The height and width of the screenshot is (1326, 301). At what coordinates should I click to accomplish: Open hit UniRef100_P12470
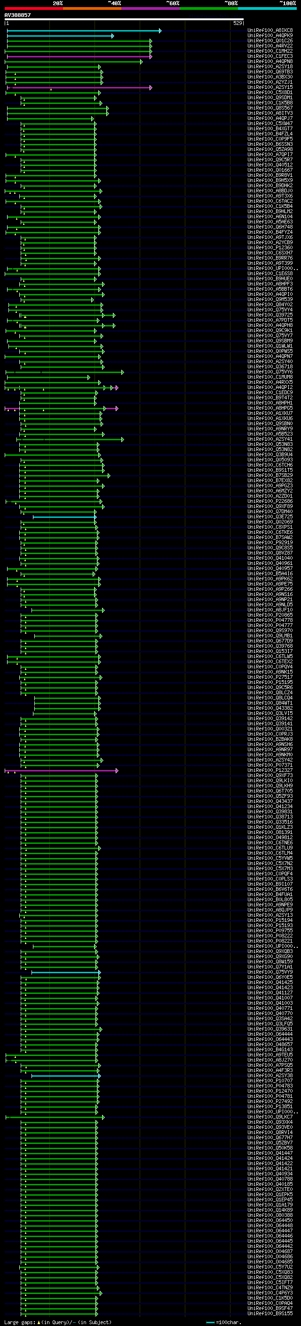[x=270, y=1091]
